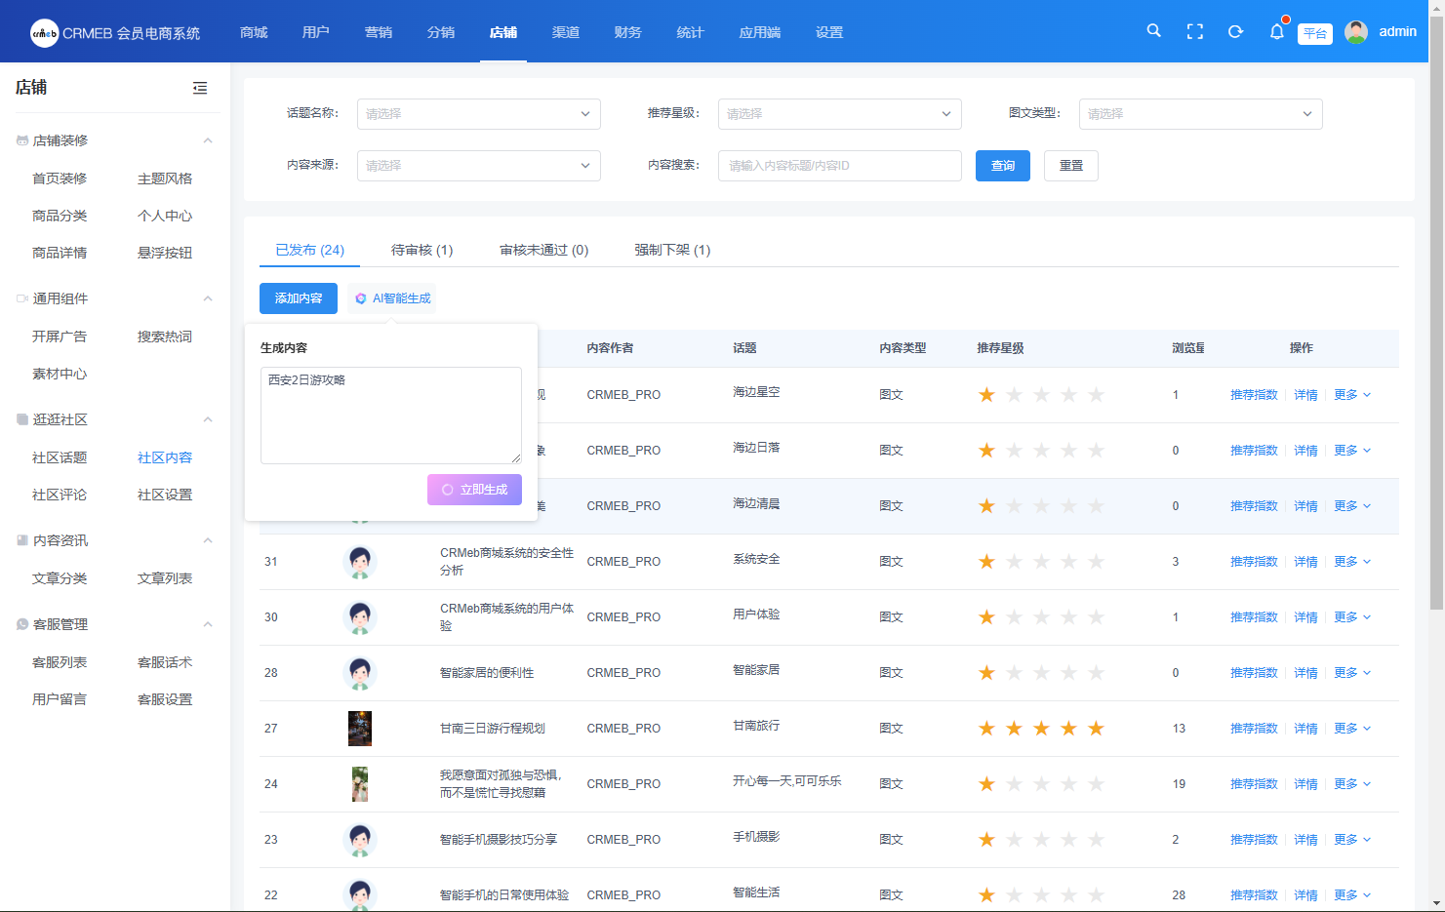Expand 更多 menu for row 27

(1351, 729)
